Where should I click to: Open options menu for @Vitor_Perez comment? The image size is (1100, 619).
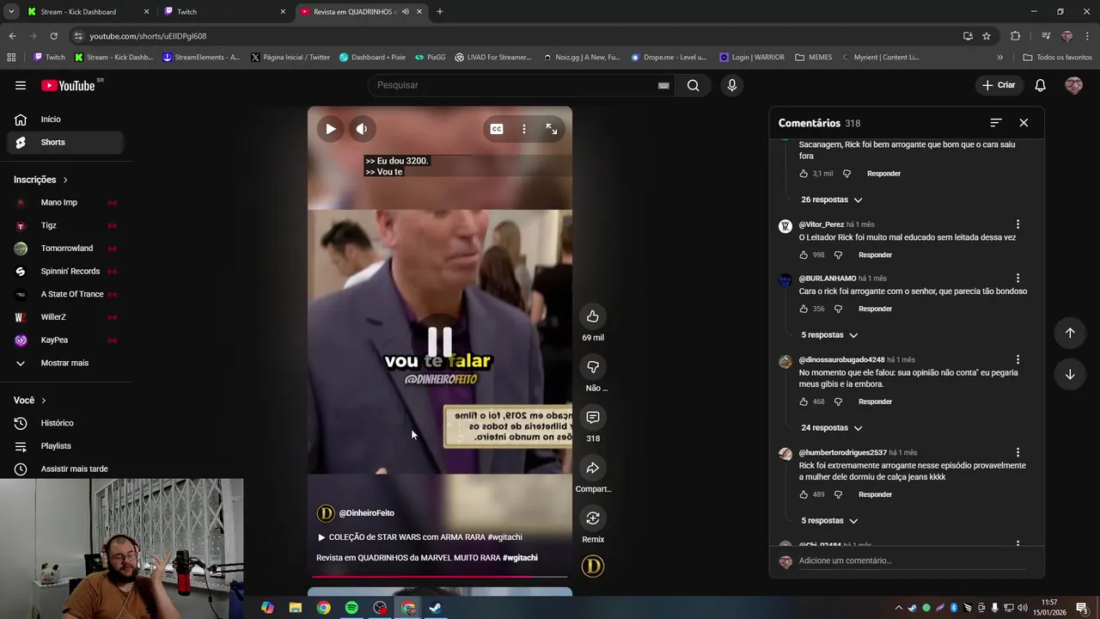tap(1017, 224)
